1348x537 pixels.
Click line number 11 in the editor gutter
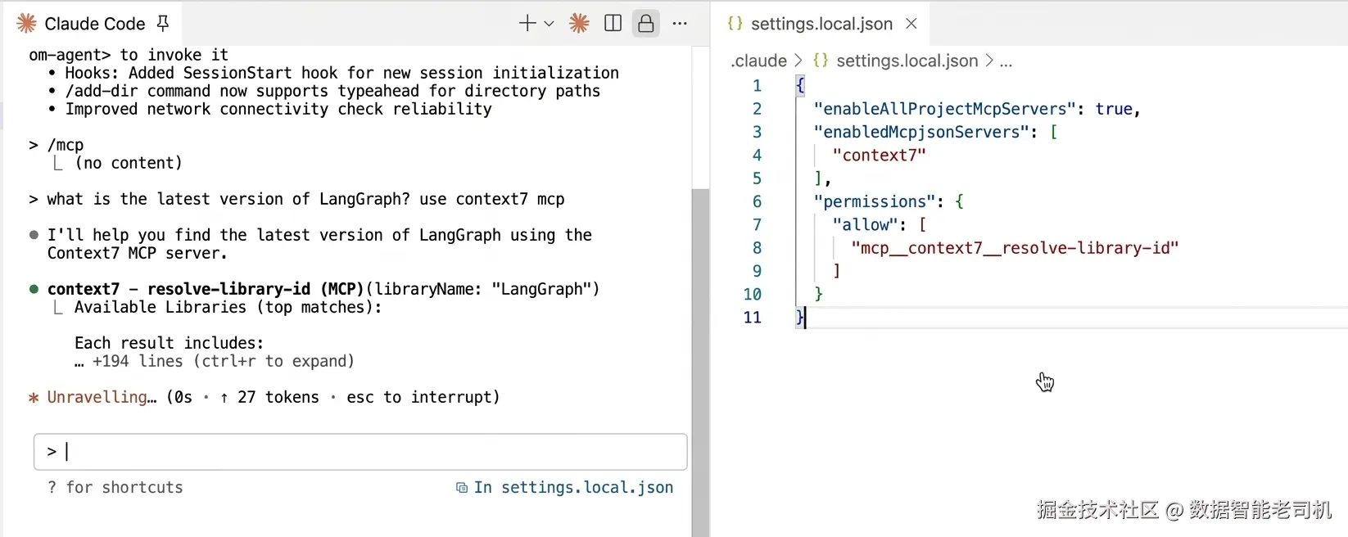pyautogui.click(x=753, y=318)
